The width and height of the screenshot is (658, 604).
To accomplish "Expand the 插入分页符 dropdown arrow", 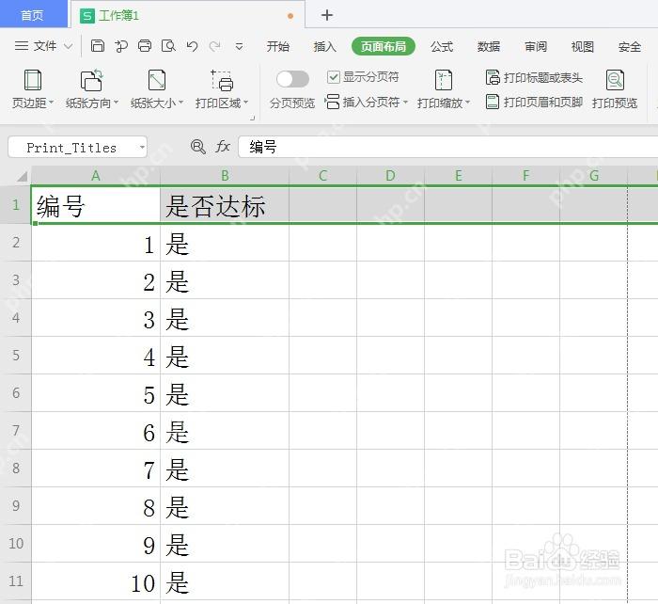I will pyautogui.click(x=405, y=102).
